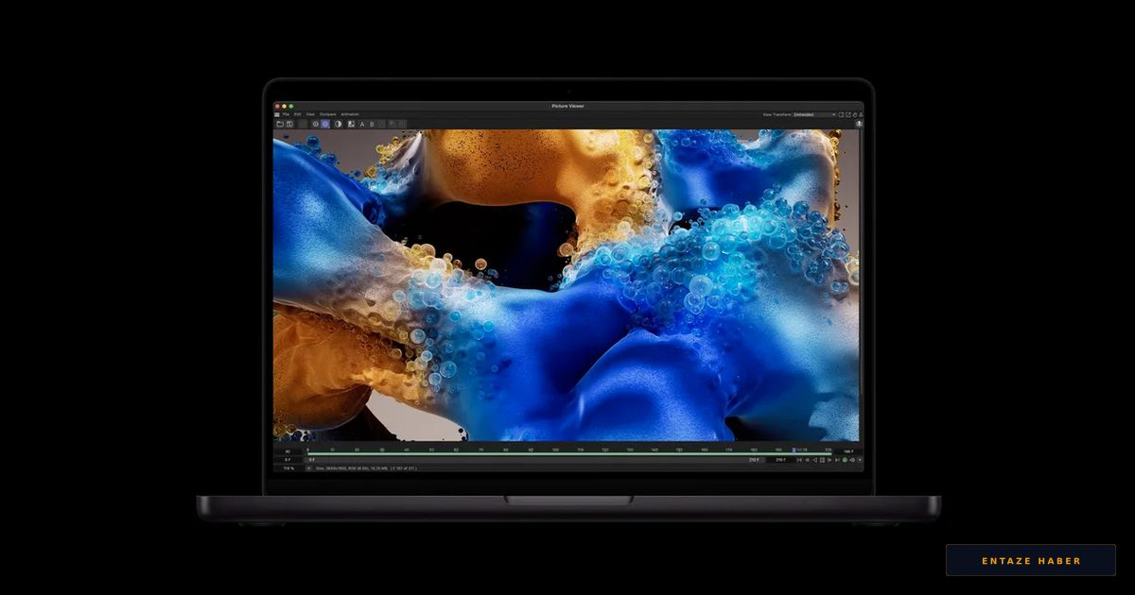Click the microphone-shaped icon below the top-right icons
Screen dimensions: 1135x595
[860, 124]
